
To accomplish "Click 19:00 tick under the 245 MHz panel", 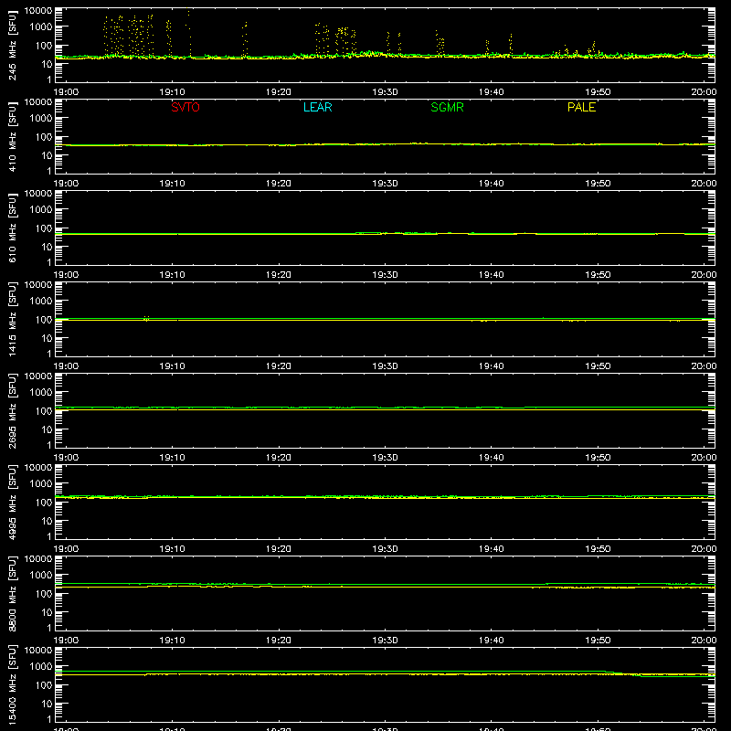I will tap(66, 92).
